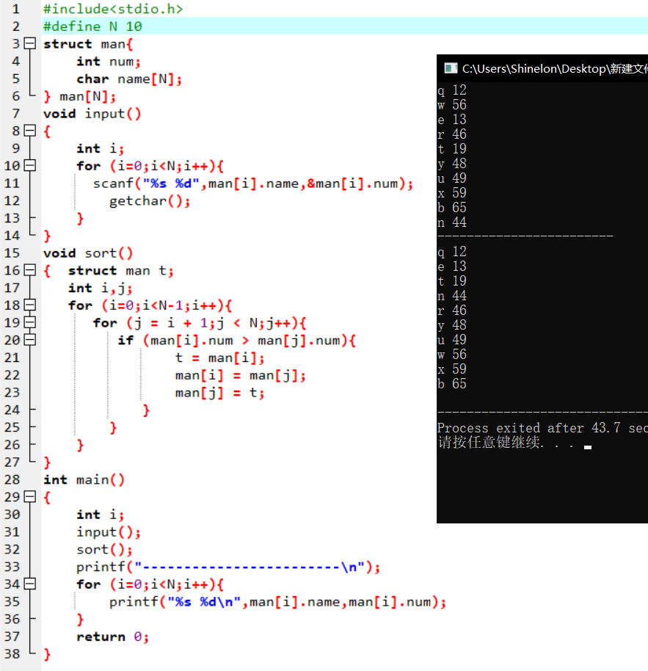Click the 'sort();' call on line 32
Screen dimensions: 648x671
104,549
